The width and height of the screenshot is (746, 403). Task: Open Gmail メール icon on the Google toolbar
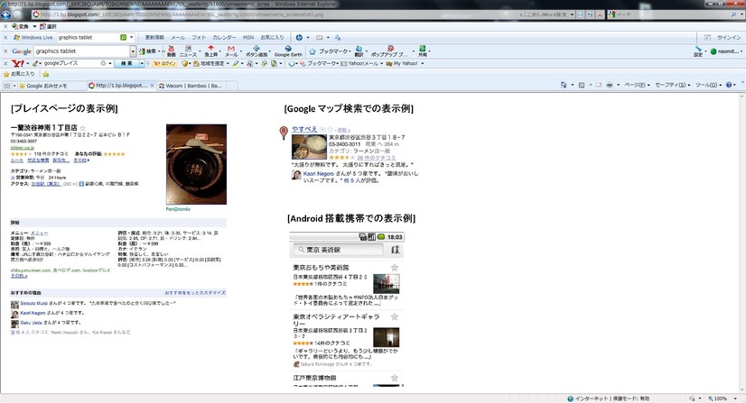(x=231, y=51)
